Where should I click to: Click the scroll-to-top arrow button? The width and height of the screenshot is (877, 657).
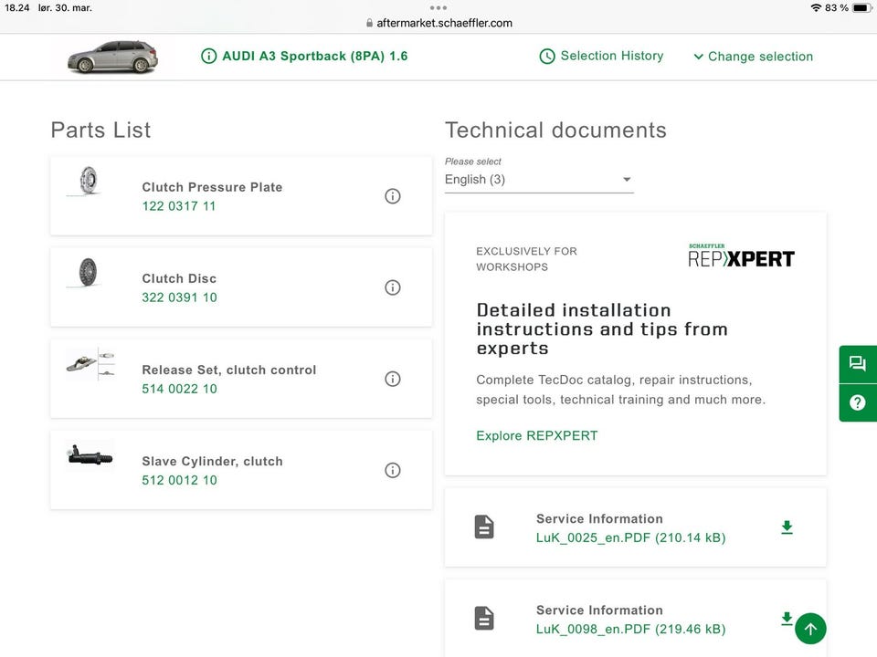pyautogui.click(x=810, y=629)
